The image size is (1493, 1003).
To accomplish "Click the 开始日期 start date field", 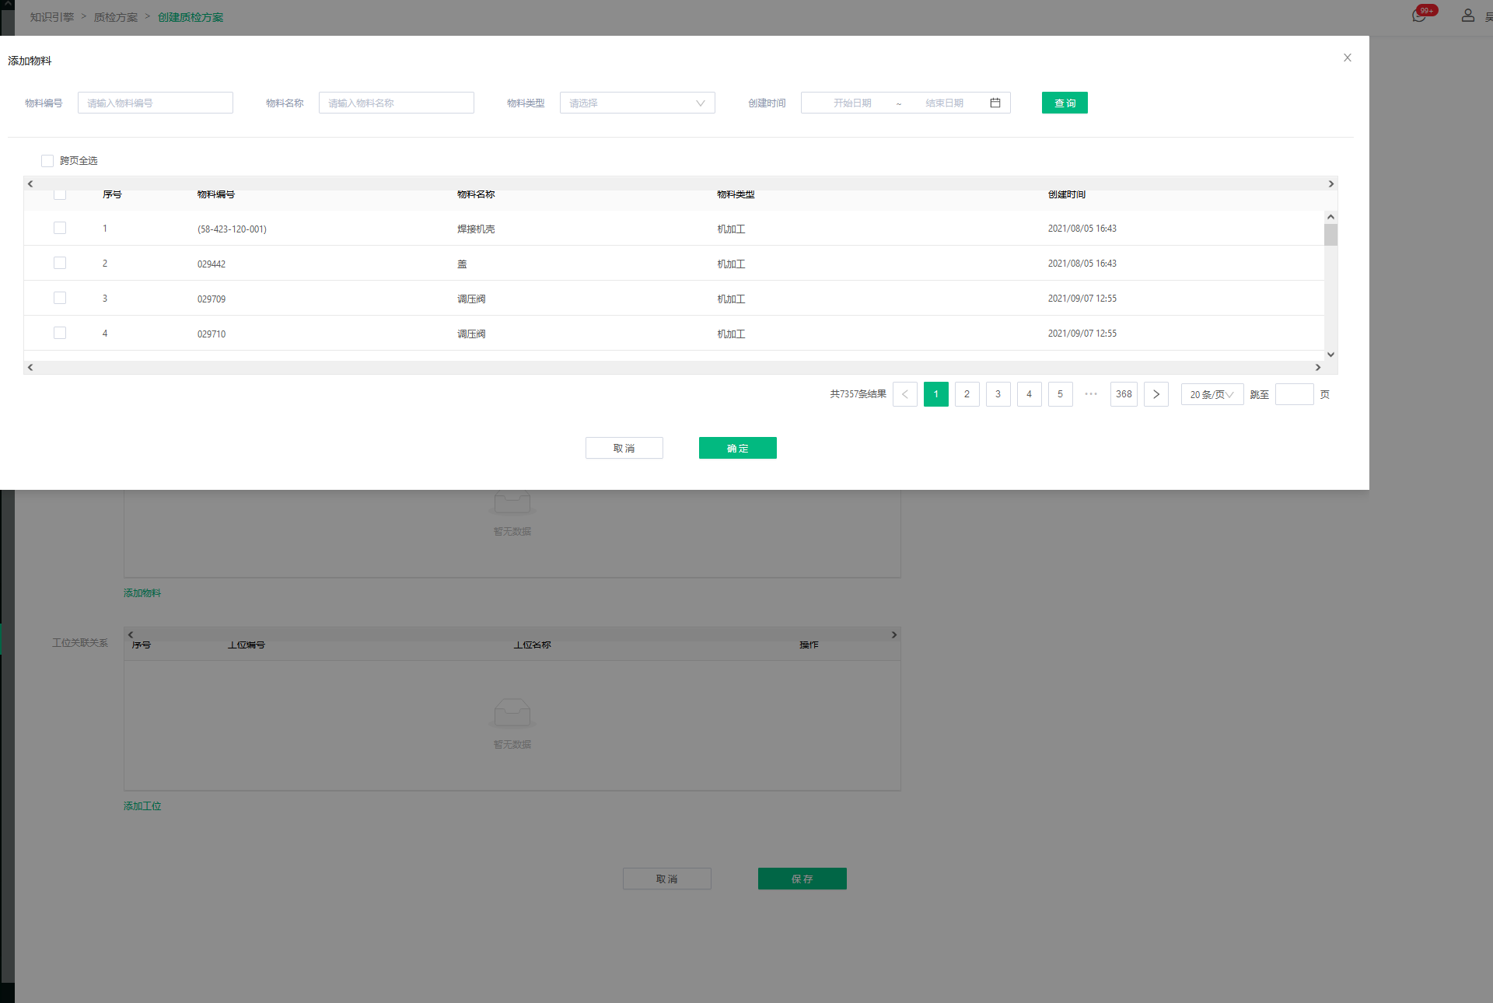I will [852, 103].
